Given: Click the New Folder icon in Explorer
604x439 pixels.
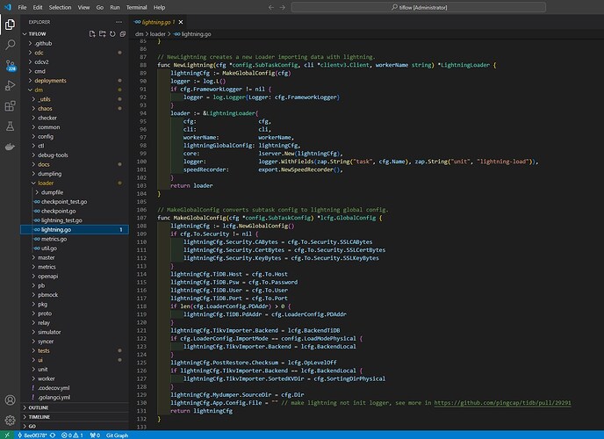Looking at the screenshot, I should click(x=102, y=34).
